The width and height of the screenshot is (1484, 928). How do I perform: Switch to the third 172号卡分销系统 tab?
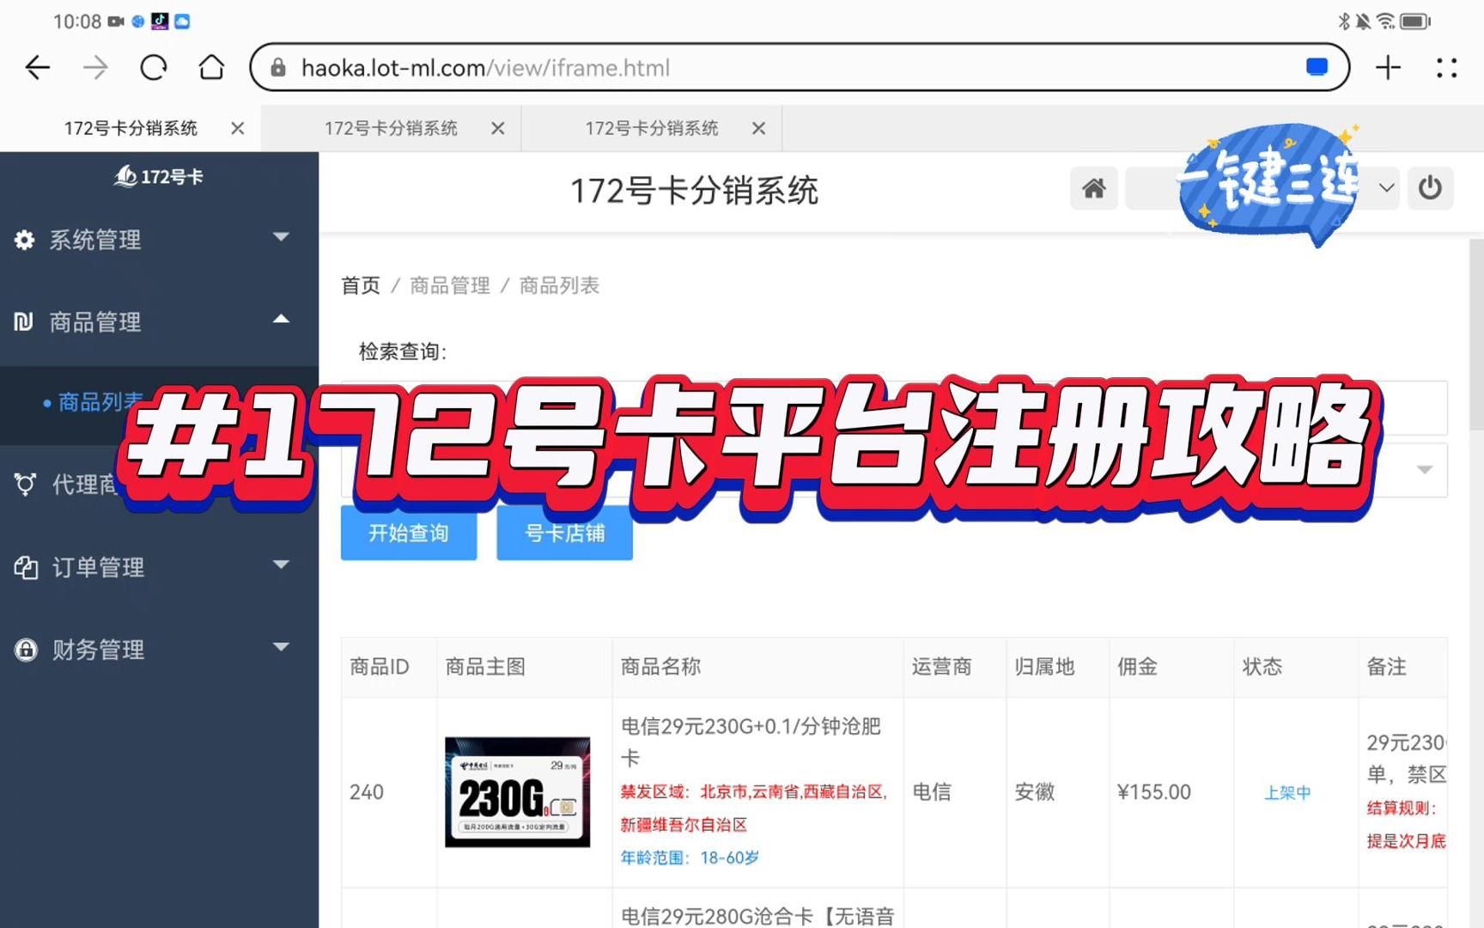click(x=652, y=128)
